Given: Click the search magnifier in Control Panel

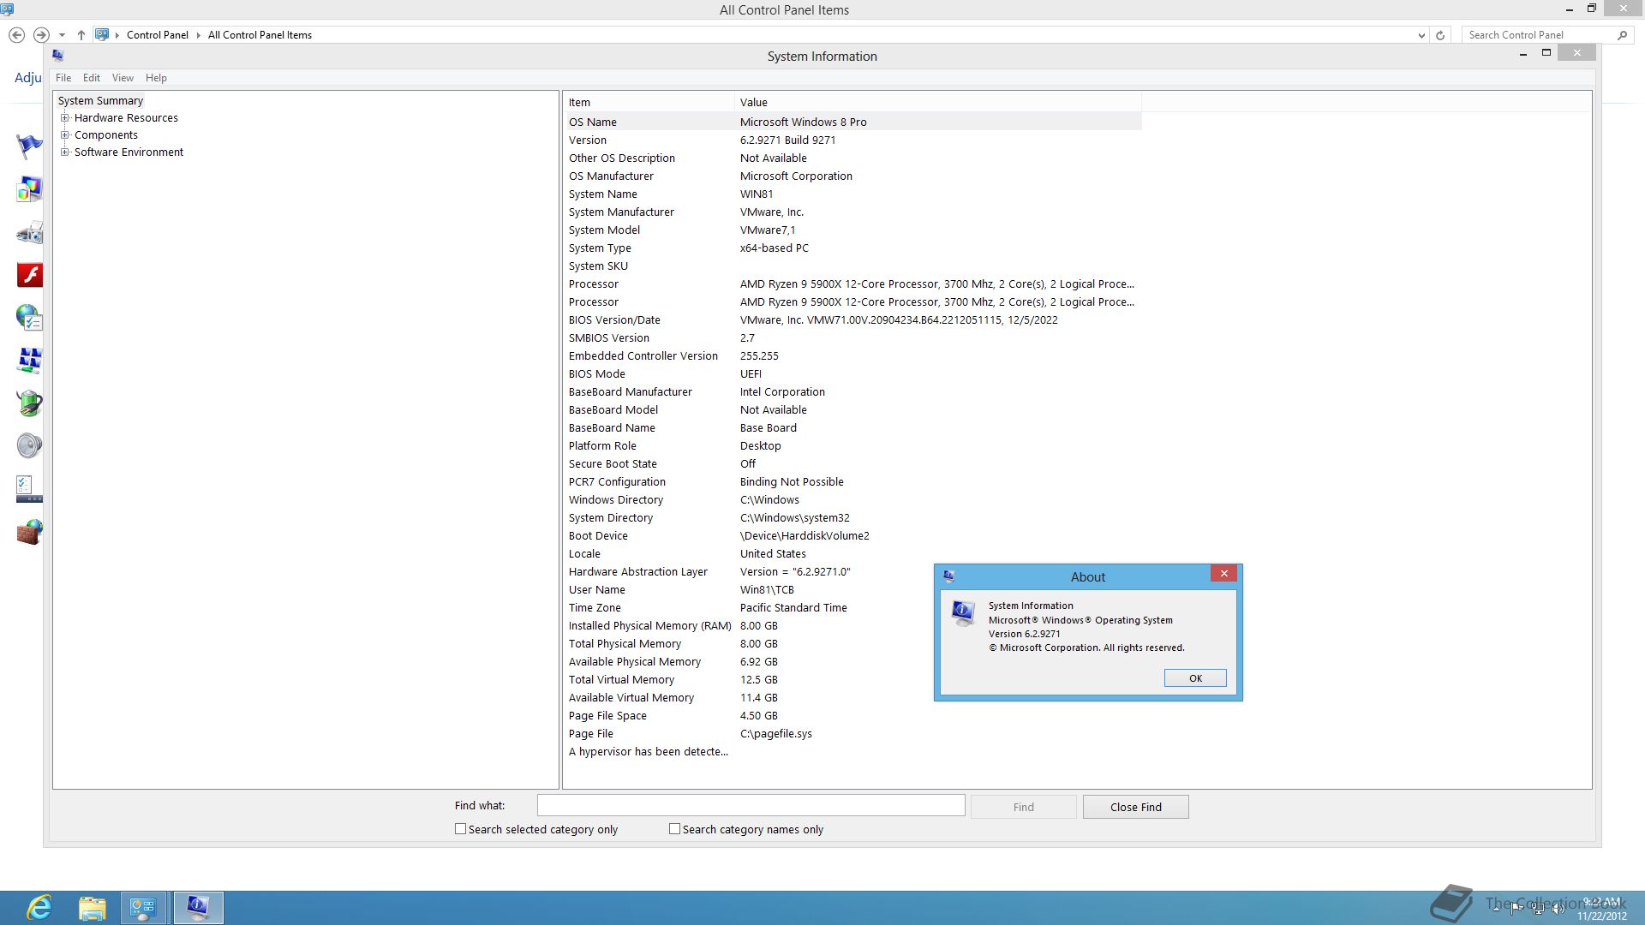Looking at the screenshot, I should [x=1622, y=35].
